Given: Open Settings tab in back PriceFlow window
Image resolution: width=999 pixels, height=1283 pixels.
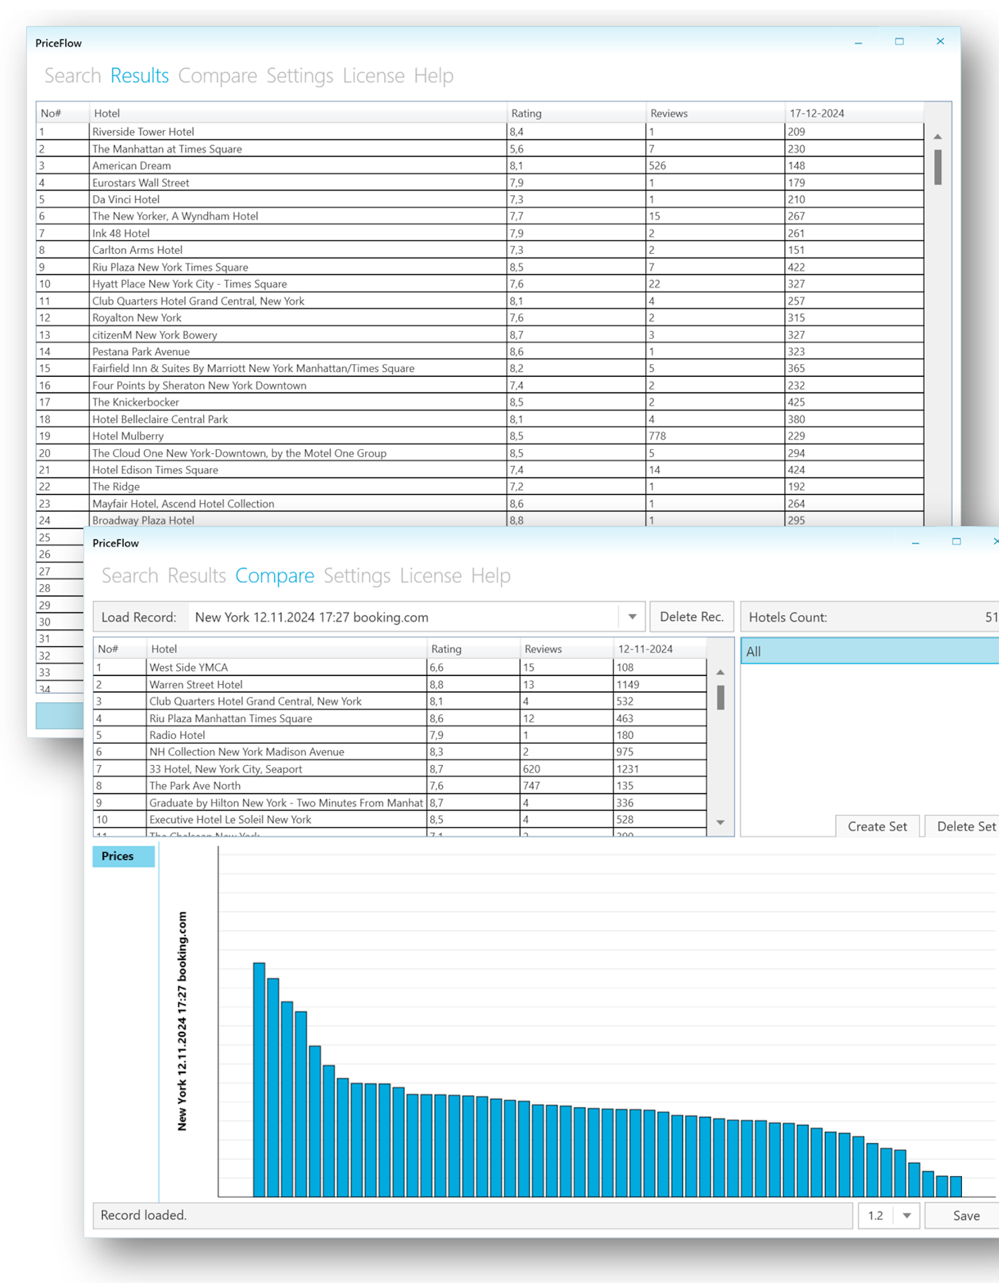Looking at the screenshot, I should [300, 76].
